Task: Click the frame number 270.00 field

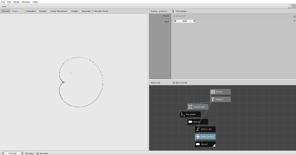Action: click(12, 154)
